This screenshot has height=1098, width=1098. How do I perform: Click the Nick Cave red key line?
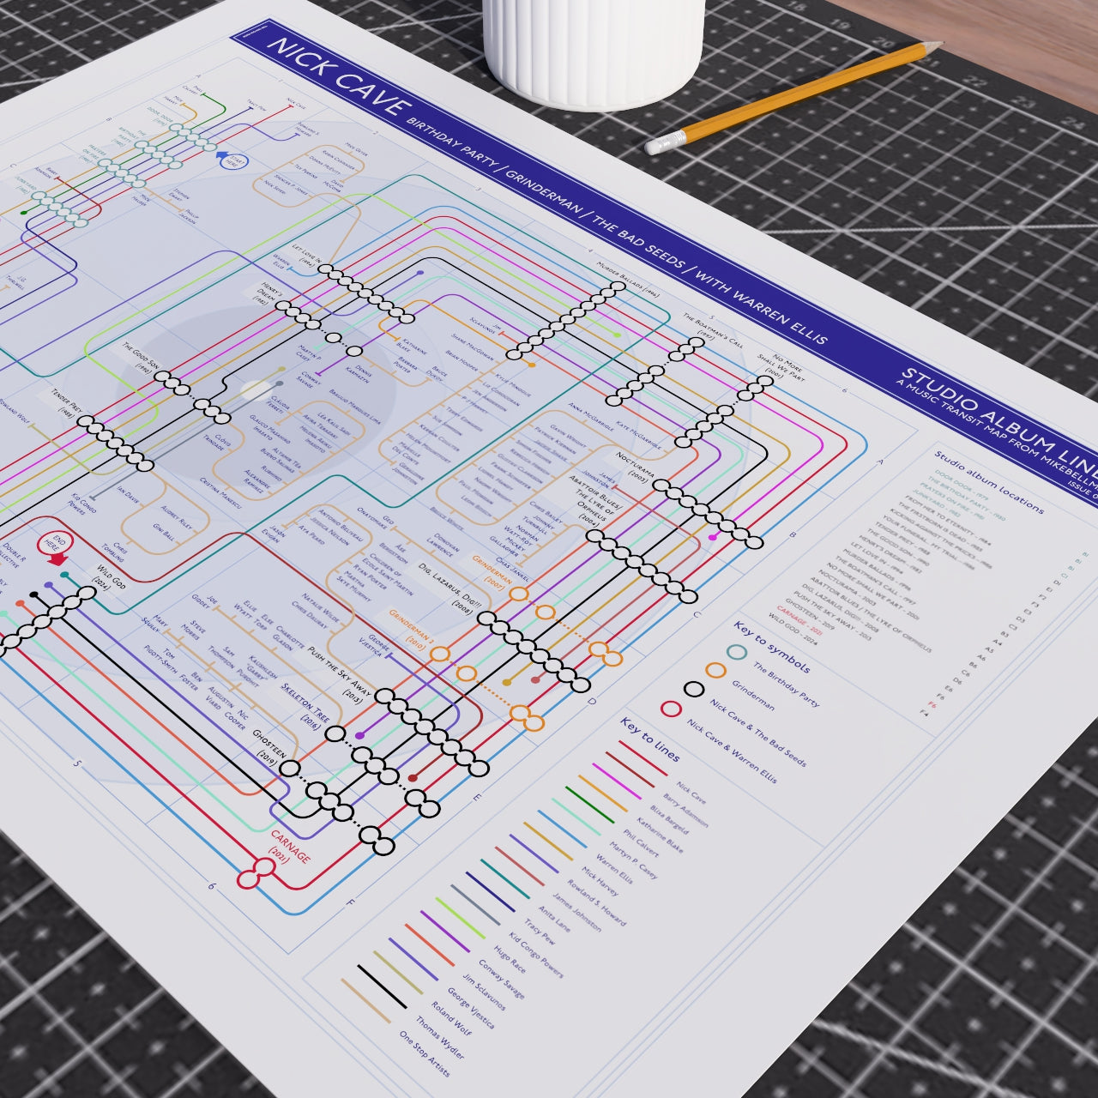tap(643, 759)
